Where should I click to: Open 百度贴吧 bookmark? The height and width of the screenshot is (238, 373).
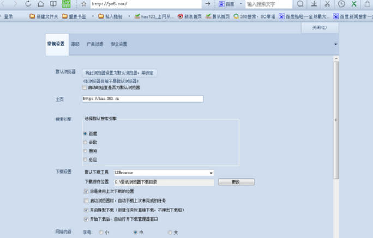click(x=304, y=16)
